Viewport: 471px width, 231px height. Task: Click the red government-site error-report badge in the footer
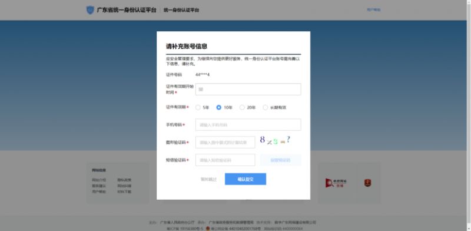point(336,183)
